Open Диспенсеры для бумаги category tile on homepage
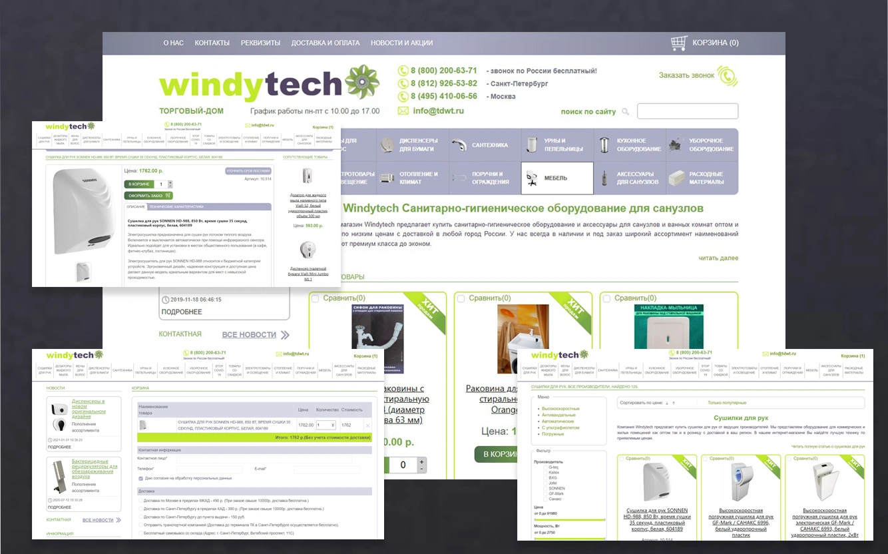Screen dimensions: 888x554 click(412, 144)
